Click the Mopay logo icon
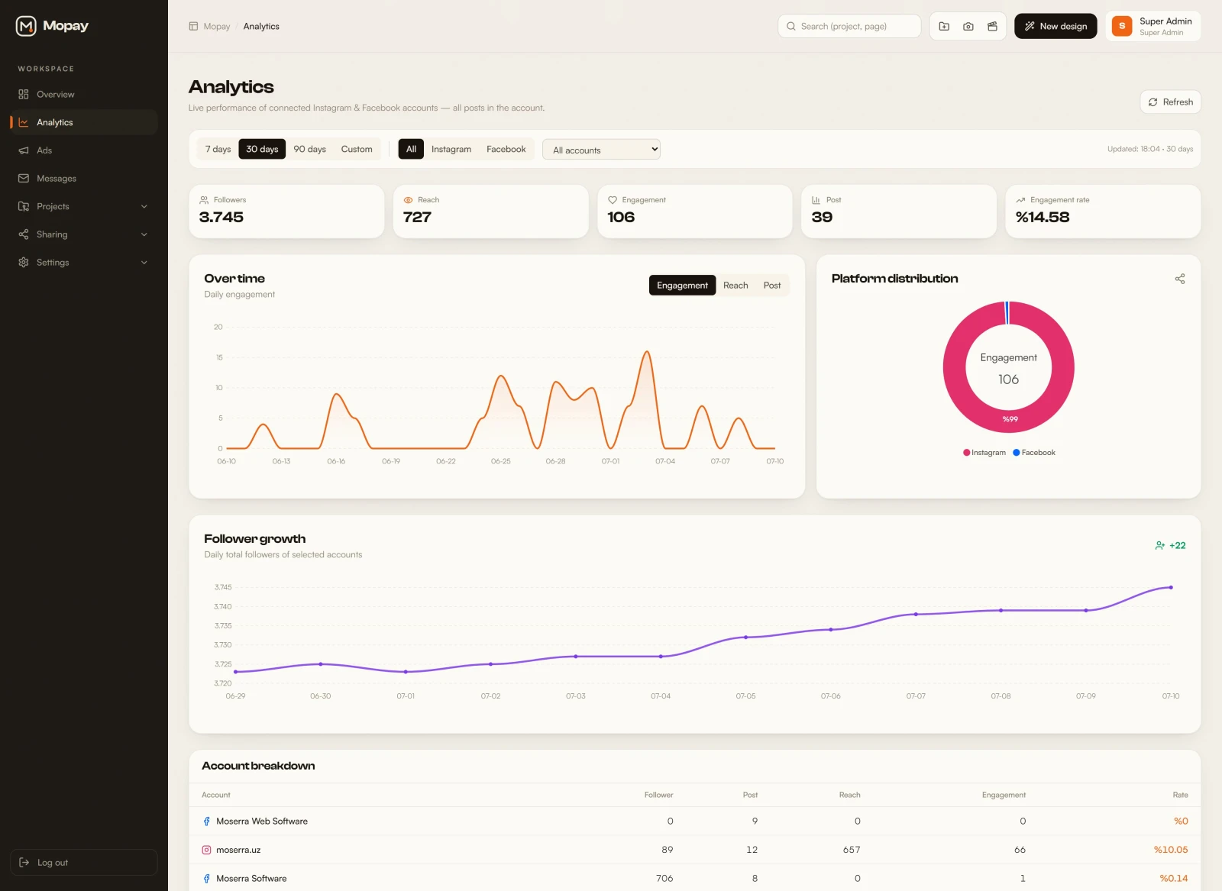This screenshot has height=891, width=1222. (26, 26)
